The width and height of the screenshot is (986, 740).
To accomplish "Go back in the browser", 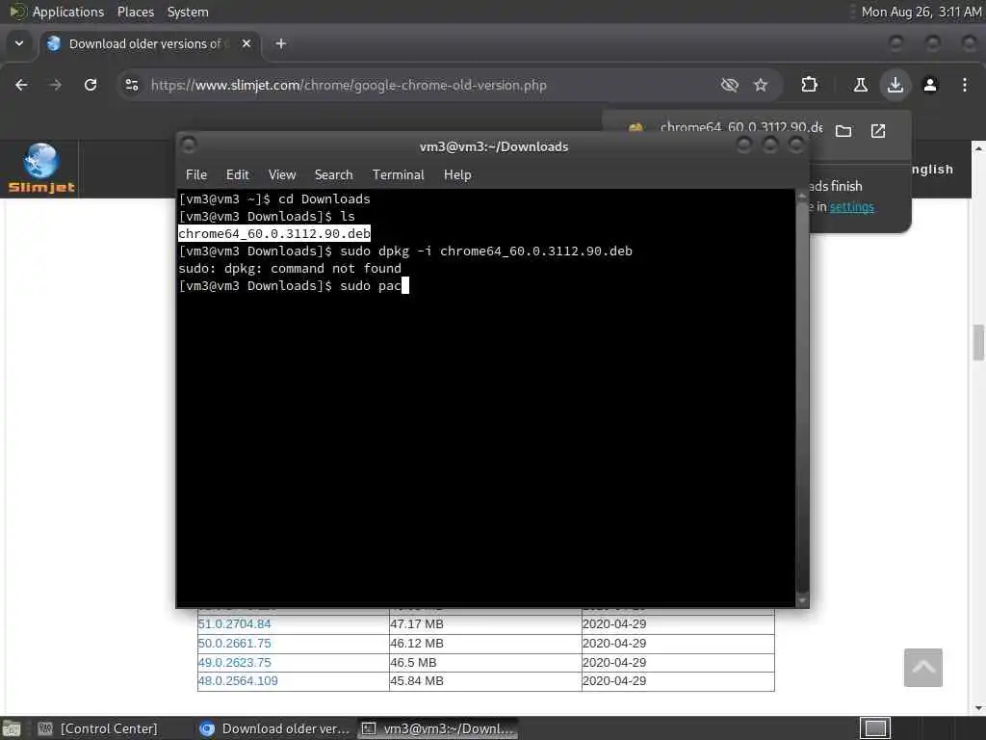I will point(21,85).
